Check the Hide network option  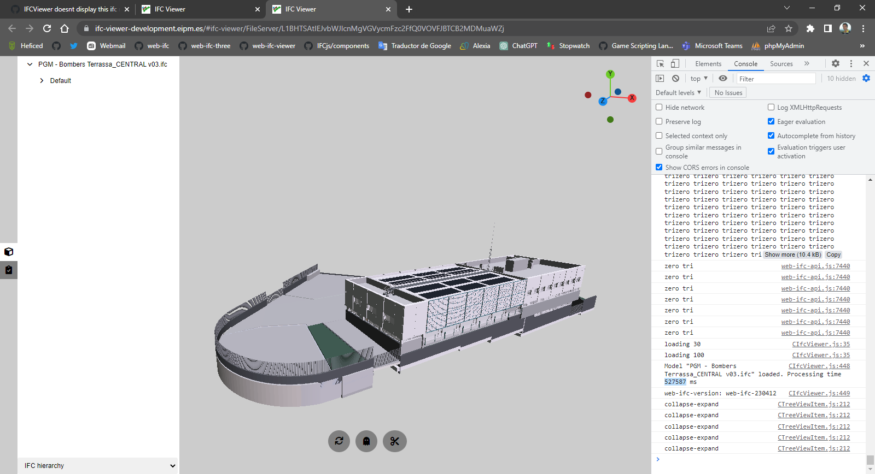pos(659,108)
